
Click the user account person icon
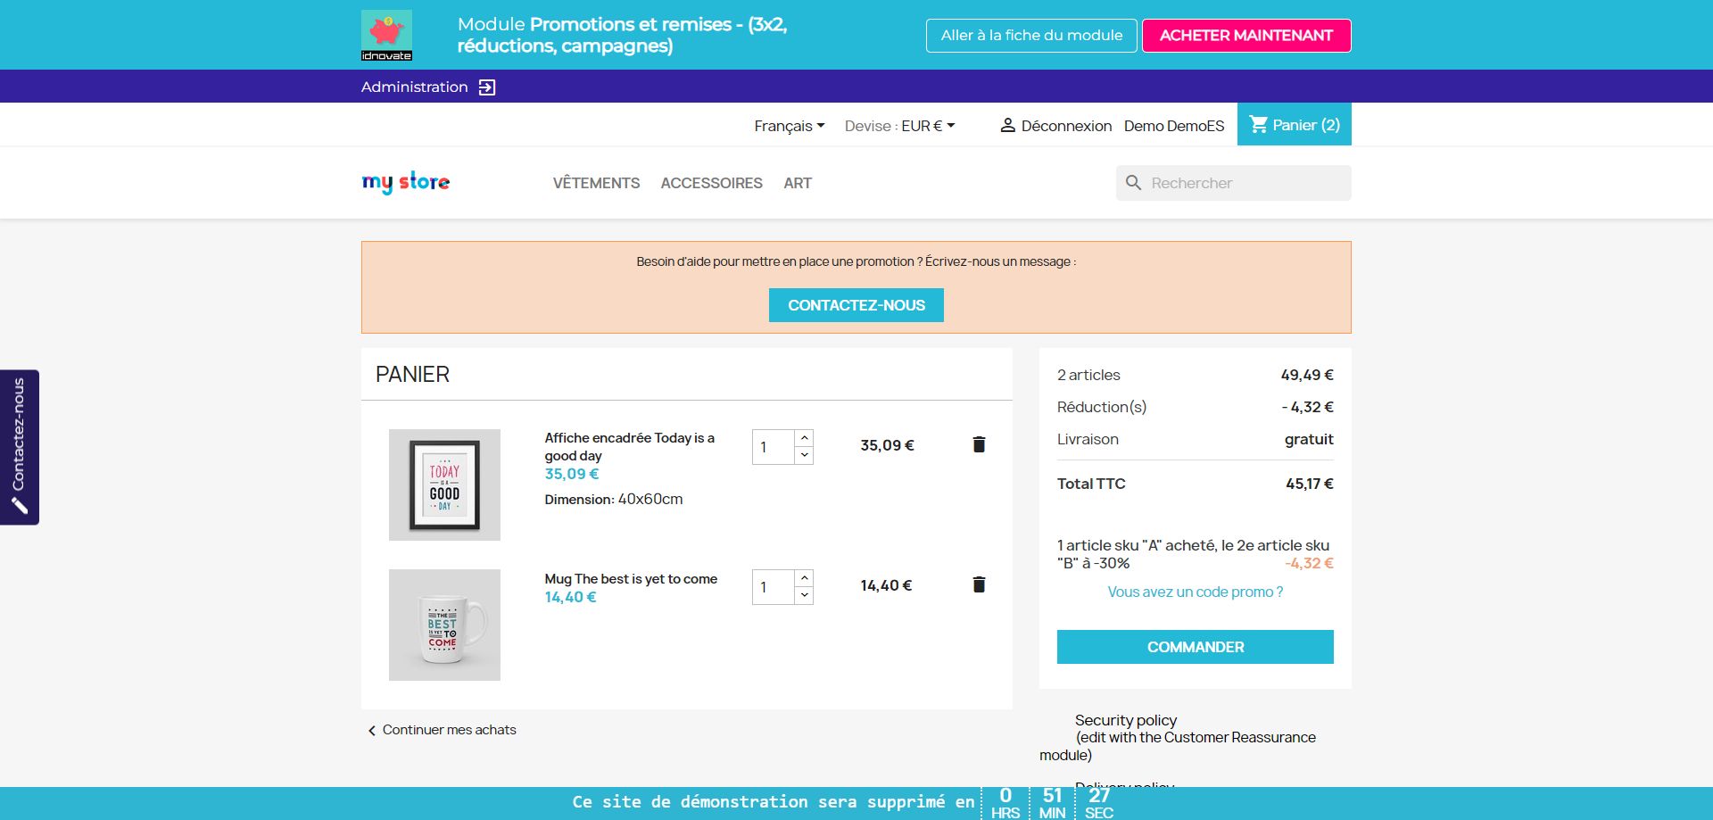click(1007, 125)
